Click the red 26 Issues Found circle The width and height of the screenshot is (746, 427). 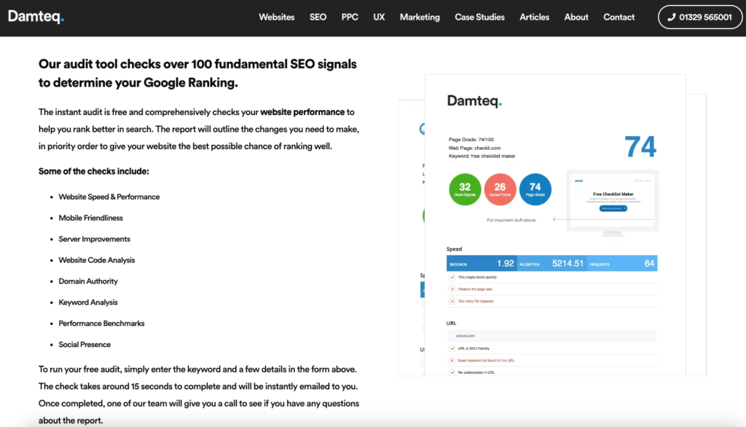(500, 190)
